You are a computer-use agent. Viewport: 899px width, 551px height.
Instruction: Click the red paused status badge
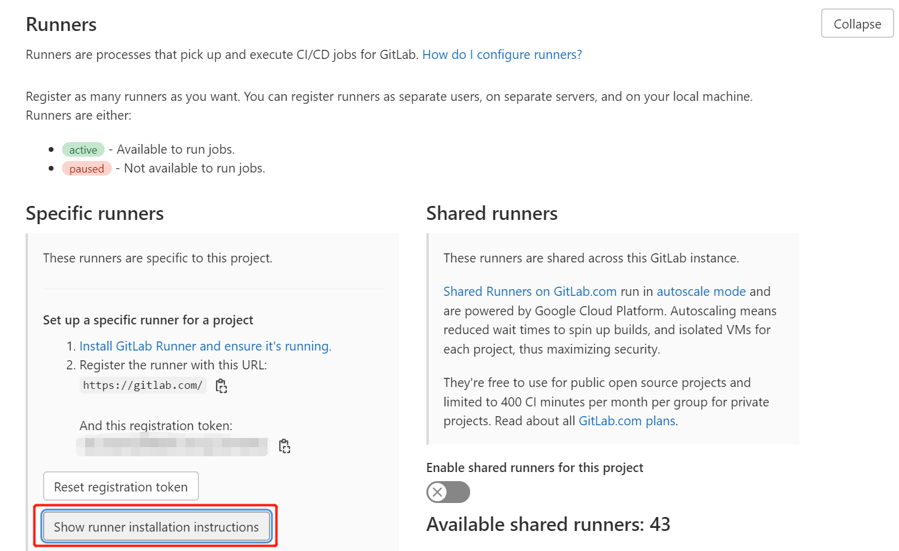click(x=86, y=168)
